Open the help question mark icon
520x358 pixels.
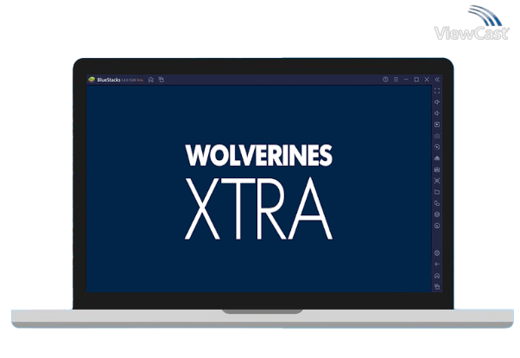click(385, 80)
